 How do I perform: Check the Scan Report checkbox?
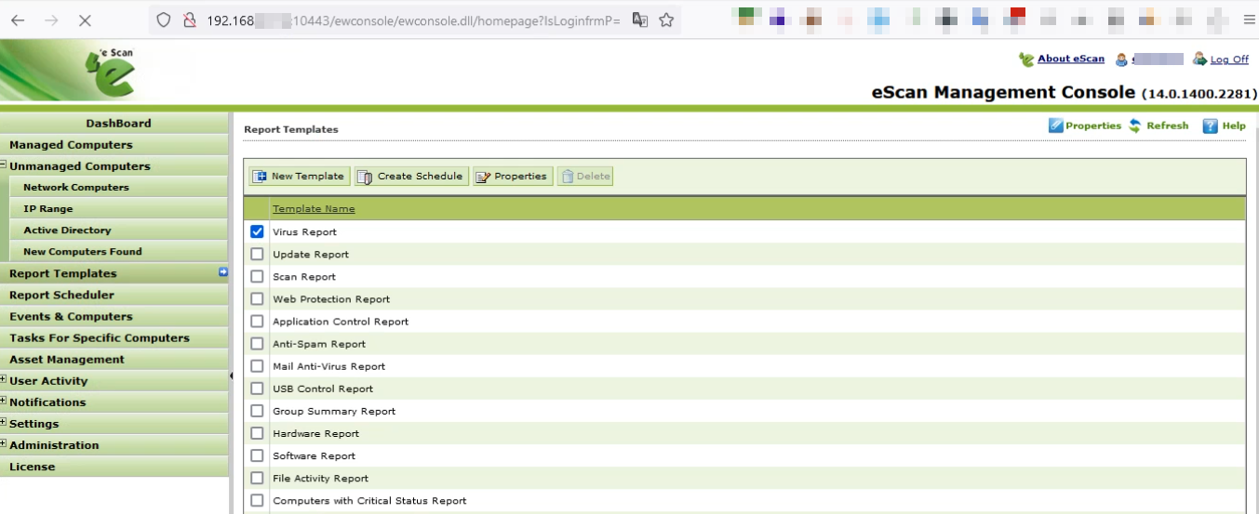257,276
